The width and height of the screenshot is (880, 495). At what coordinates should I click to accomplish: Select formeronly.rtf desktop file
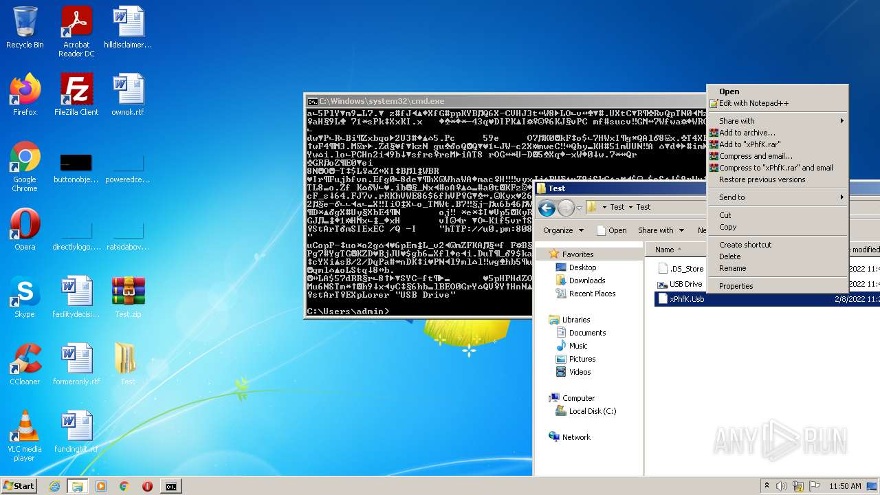[76, 364]
